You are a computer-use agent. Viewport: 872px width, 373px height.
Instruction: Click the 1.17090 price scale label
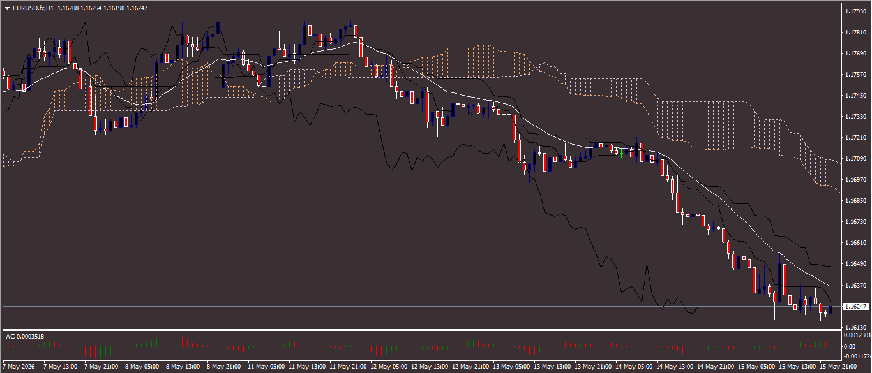[x=855, y=159]
